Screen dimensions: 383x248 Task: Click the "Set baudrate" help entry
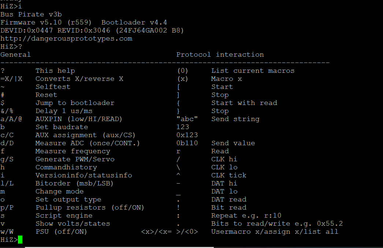point(62,127)
